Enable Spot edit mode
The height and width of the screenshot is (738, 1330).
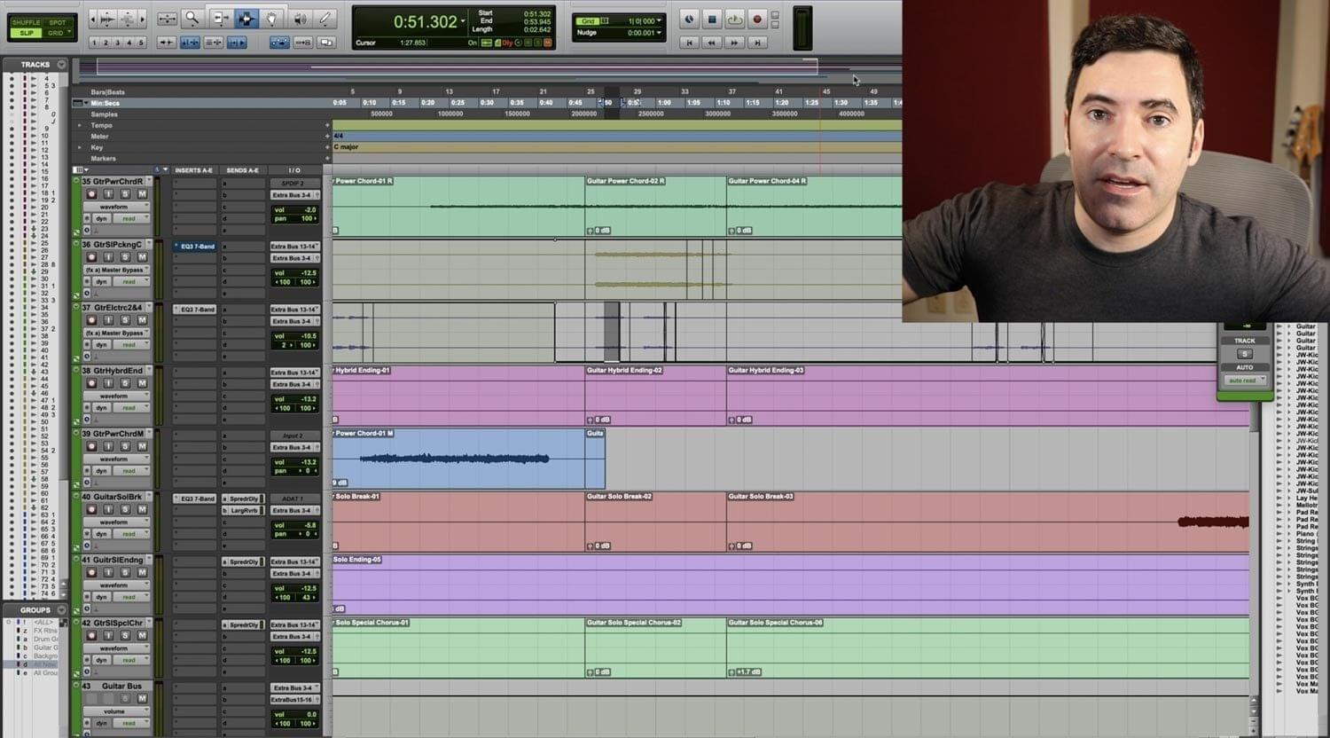coord(58,22)
